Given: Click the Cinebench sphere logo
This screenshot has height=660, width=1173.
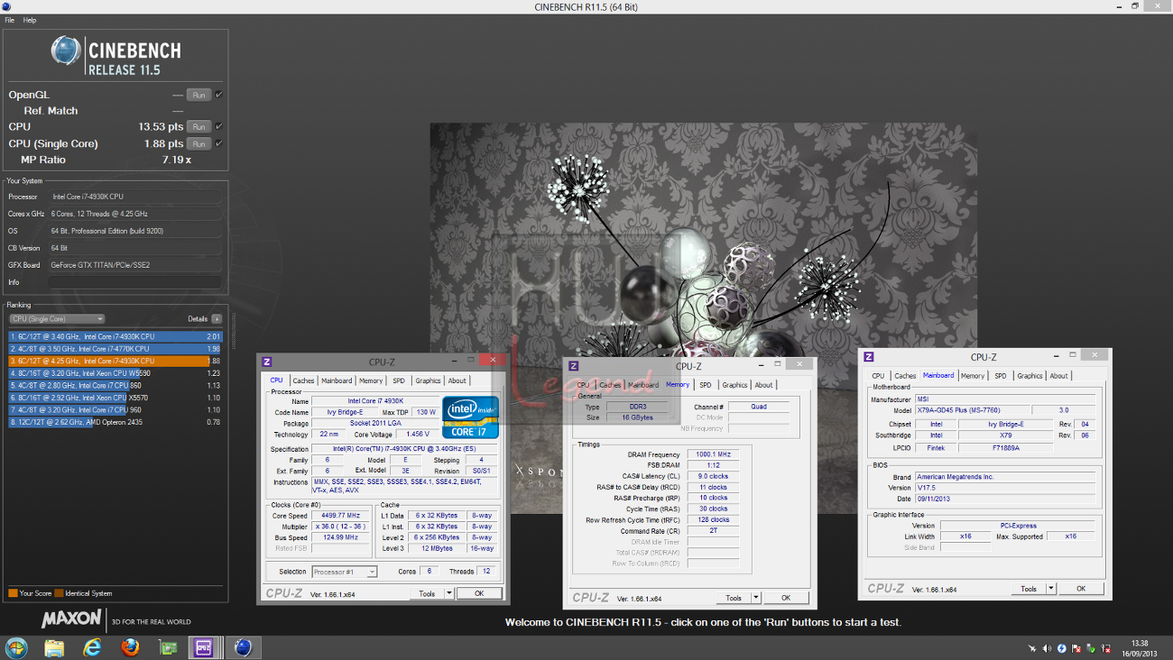Looking at the screenshot, I should coord(65,50).
